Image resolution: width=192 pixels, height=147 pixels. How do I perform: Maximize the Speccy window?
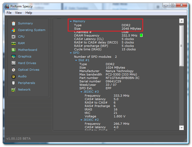(x=173, y=5)
